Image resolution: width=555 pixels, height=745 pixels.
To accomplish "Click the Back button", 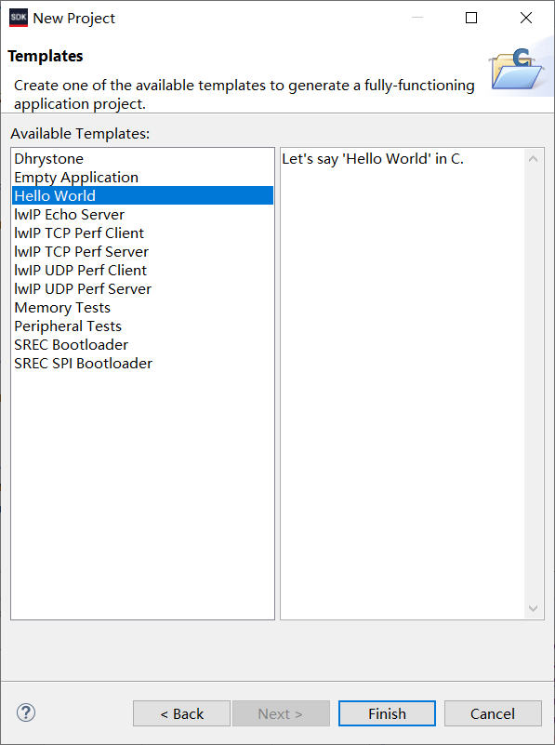I will 181,713.
